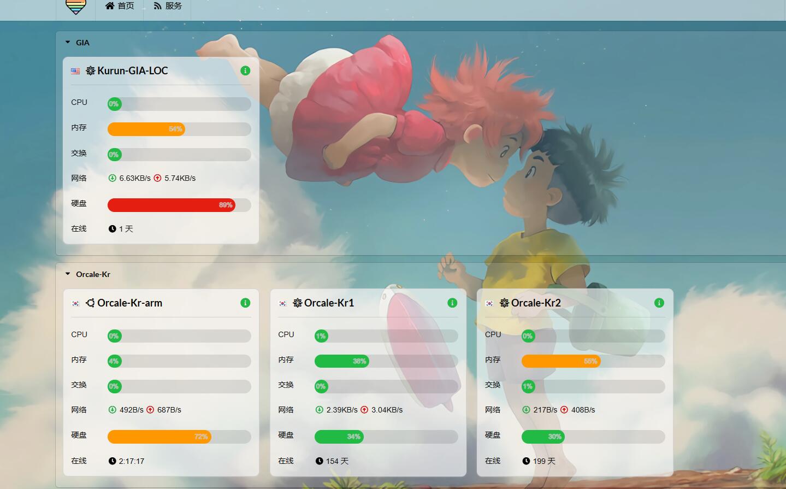Select the Orcale-Kr2 server title
Viewport: 786px width, 489px height.
click(x=536, y=303)
